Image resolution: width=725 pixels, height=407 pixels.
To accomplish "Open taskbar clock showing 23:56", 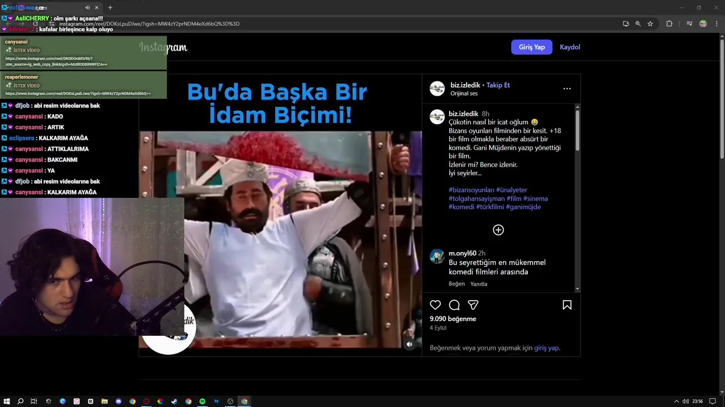I will pos(698,401).
